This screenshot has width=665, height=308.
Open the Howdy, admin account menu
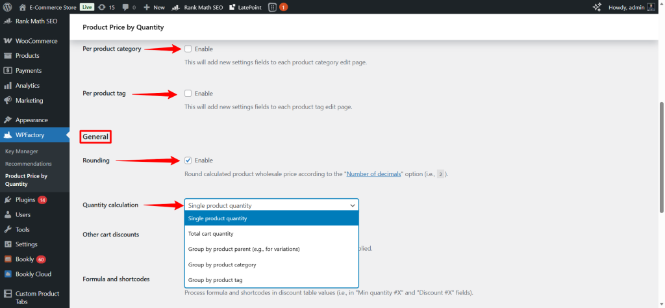pyautogui.click(x=626, y=6)
